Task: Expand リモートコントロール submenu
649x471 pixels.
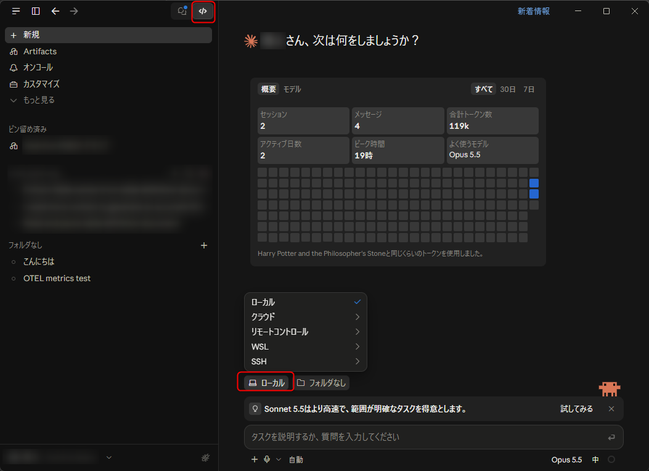Action: pos(306,332)
